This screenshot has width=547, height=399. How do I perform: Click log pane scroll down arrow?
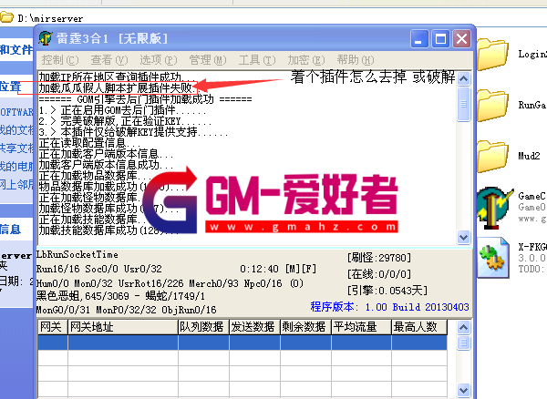click(x=464, y=238)
